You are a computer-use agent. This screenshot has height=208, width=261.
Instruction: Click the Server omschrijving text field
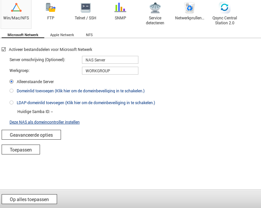[110, 60]
